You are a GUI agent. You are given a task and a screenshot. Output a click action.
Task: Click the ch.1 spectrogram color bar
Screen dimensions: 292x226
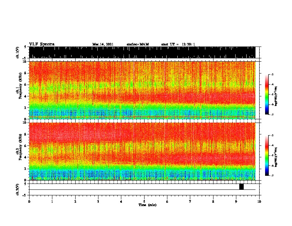[267, 95]
